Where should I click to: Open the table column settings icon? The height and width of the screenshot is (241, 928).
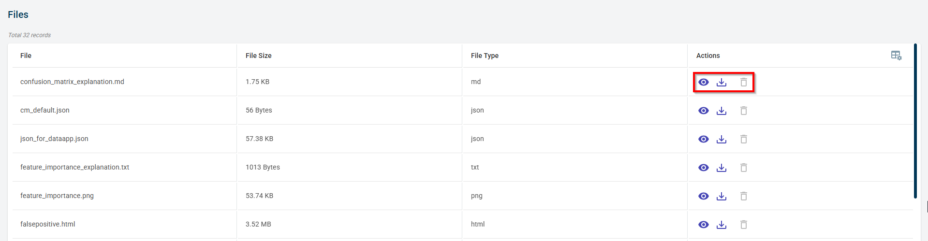click(x=896, y=56)
